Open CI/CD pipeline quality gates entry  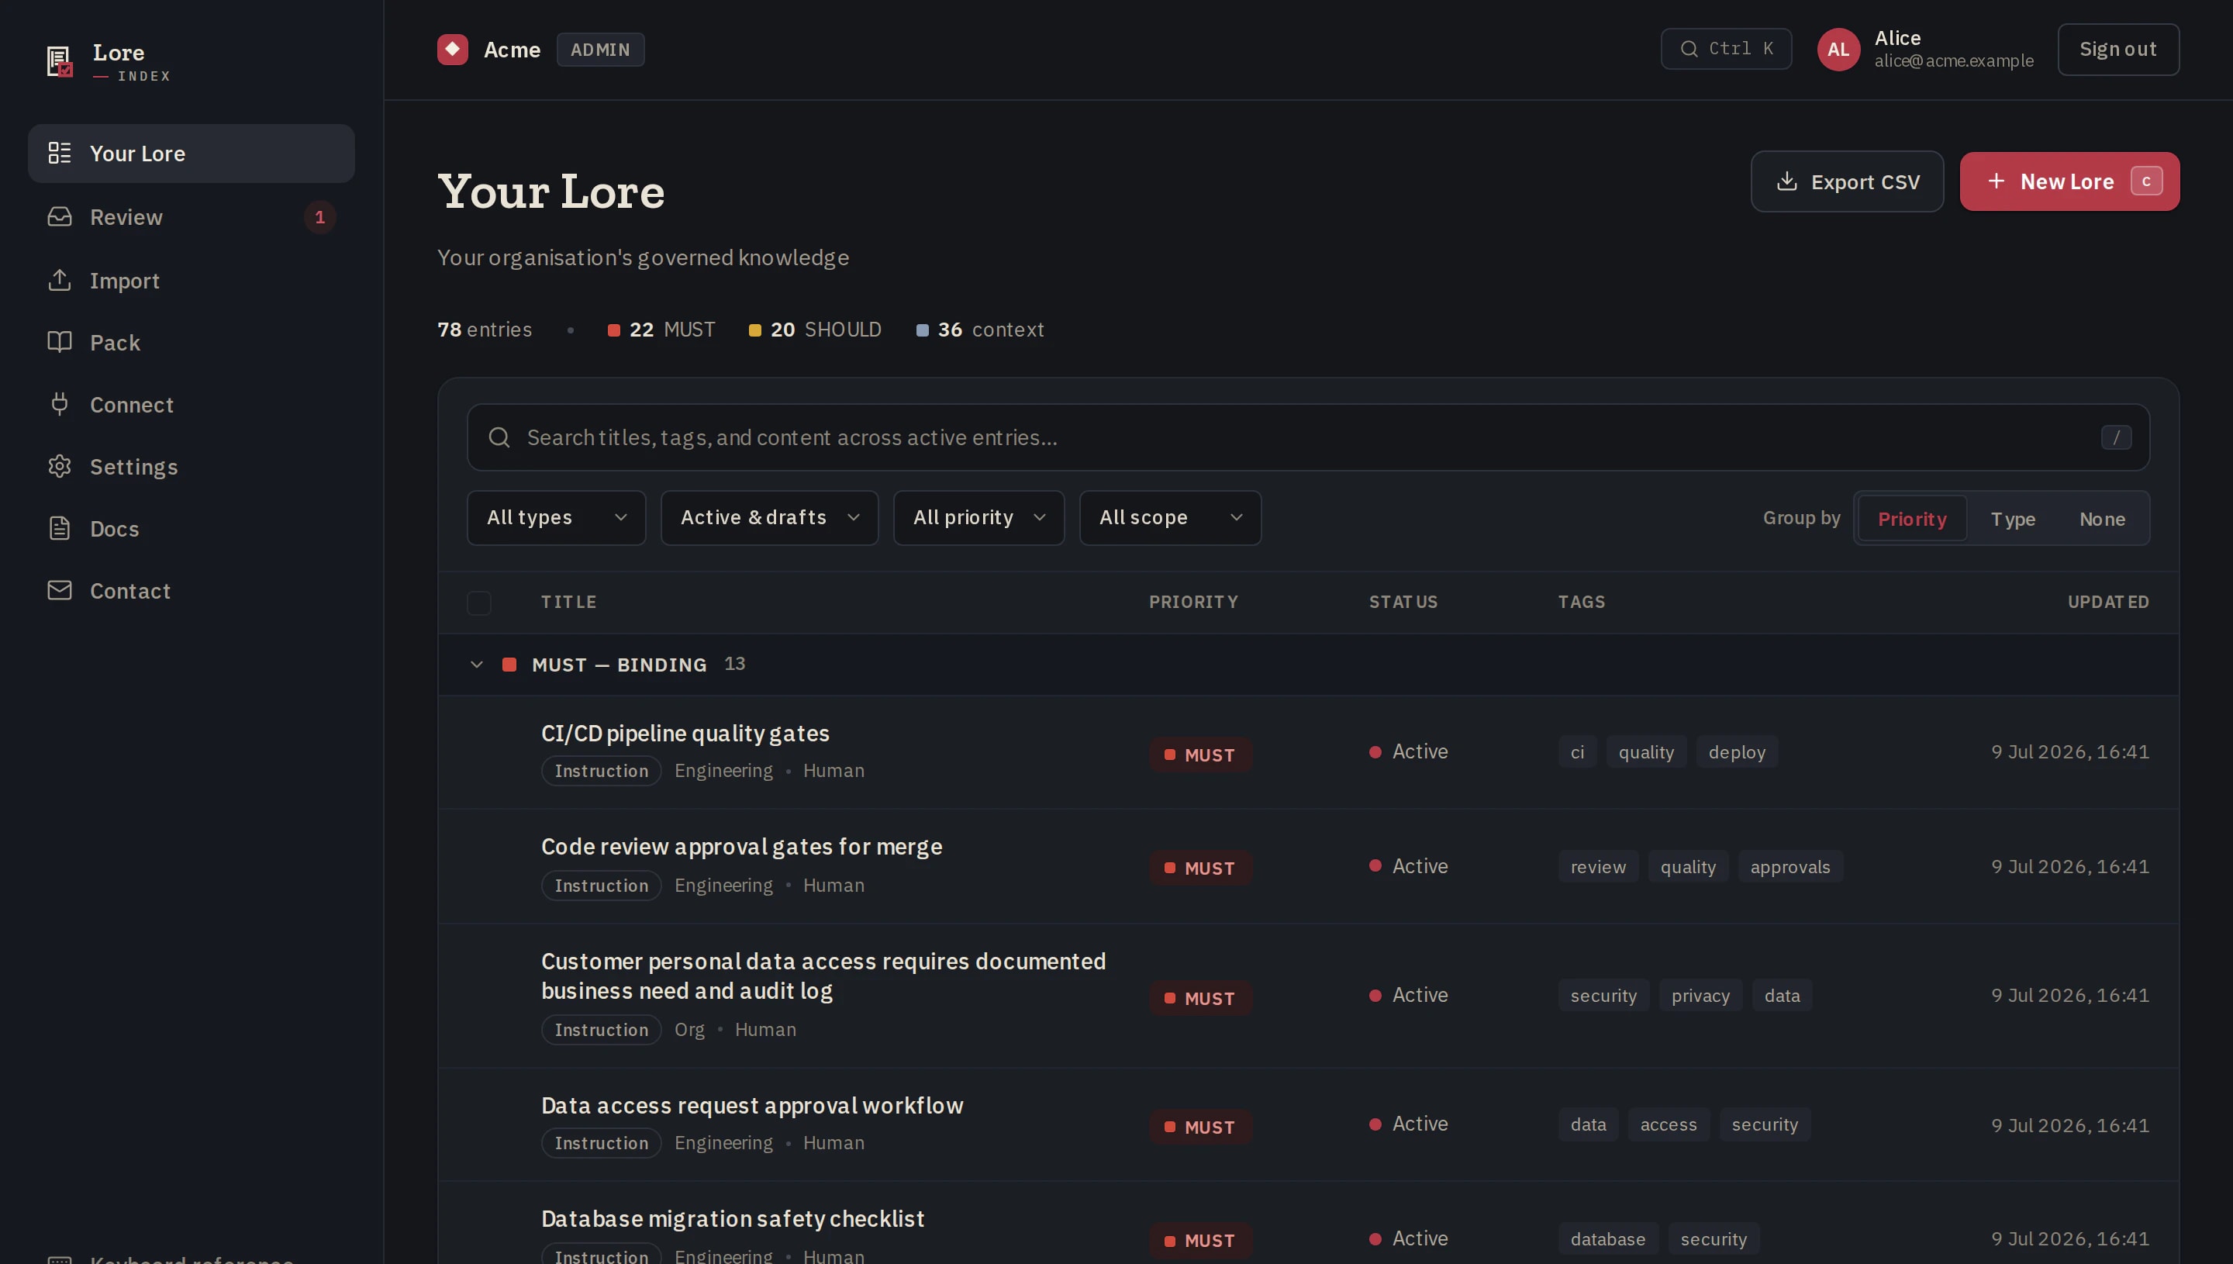tap(685, 734)
